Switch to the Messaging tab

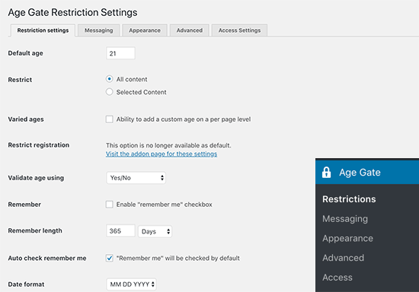[98, 30]
